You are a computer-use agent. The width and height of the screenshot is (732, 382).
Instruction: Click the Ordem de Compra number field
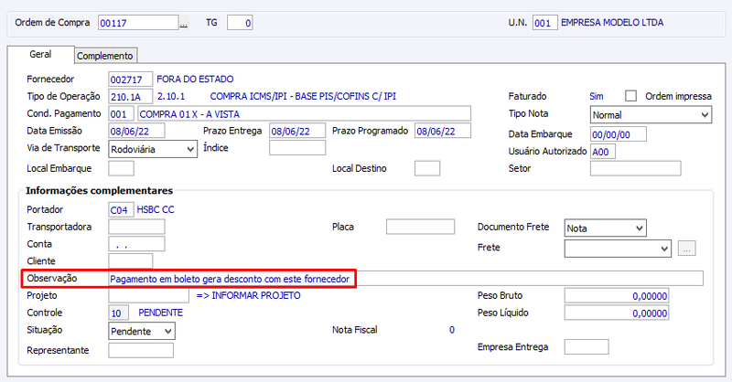point(138,23)
